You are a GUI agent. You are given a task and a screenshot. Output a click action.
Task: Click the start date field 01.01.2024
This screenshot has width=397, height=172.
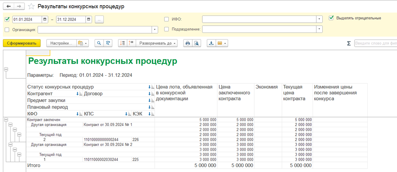27,19
